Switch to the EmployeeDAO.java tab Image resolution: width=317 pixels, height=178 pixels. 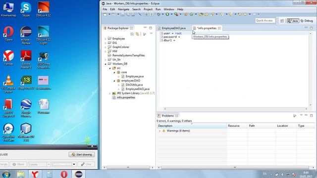[173, 28]
